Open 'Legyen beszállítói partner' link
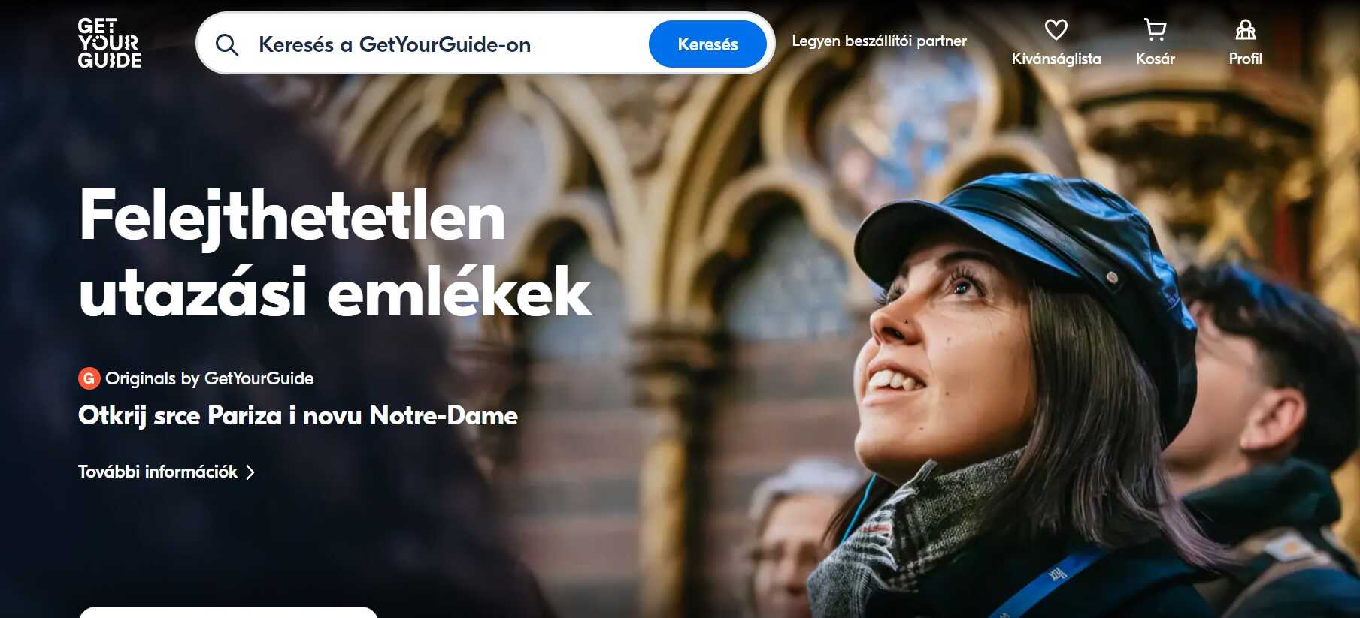The image size is (1360, 618). 879,41
